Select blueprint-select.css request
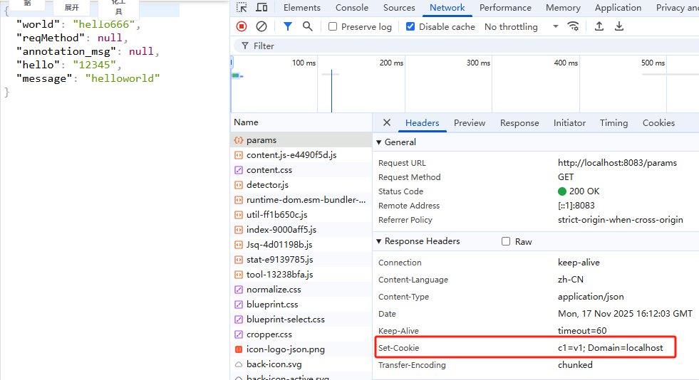The height and width of the screenshot is (380, 699). tap(301, 320)
